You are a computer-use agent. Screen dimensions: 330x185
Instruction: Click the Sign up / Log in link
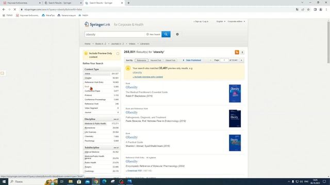click(201, 22)
